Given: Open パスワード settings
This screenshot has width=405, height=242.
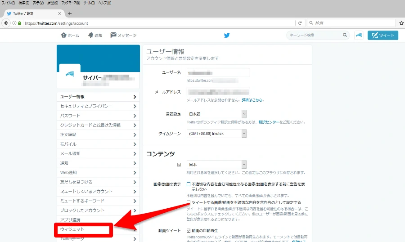Looking at the screenshot, I should [98, 116].
